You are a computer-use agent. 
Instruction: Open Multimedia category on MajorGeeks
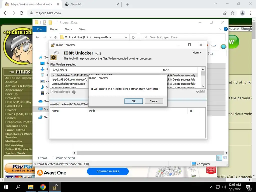click(13, 141)
